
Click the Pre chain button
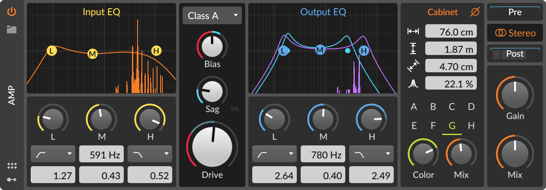pyautogui.click(x=515, y=13)
